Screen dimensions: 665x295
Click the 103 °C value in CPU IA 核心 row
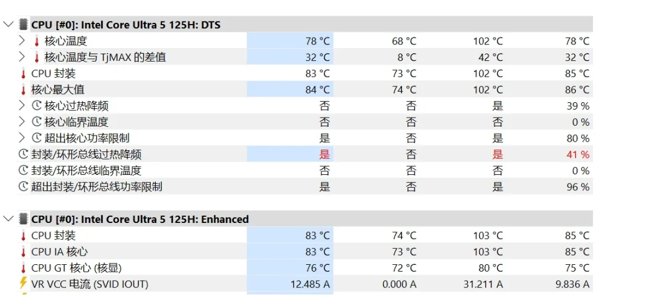point(488,252)
